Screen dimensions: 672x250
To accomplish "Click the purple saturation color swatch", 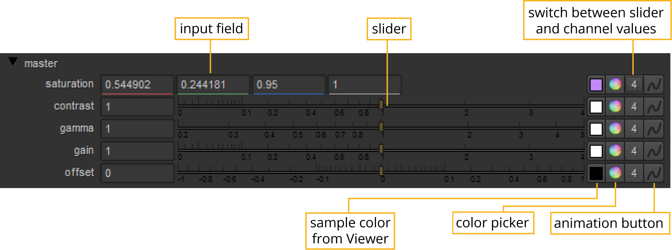I will coord(596,85).
